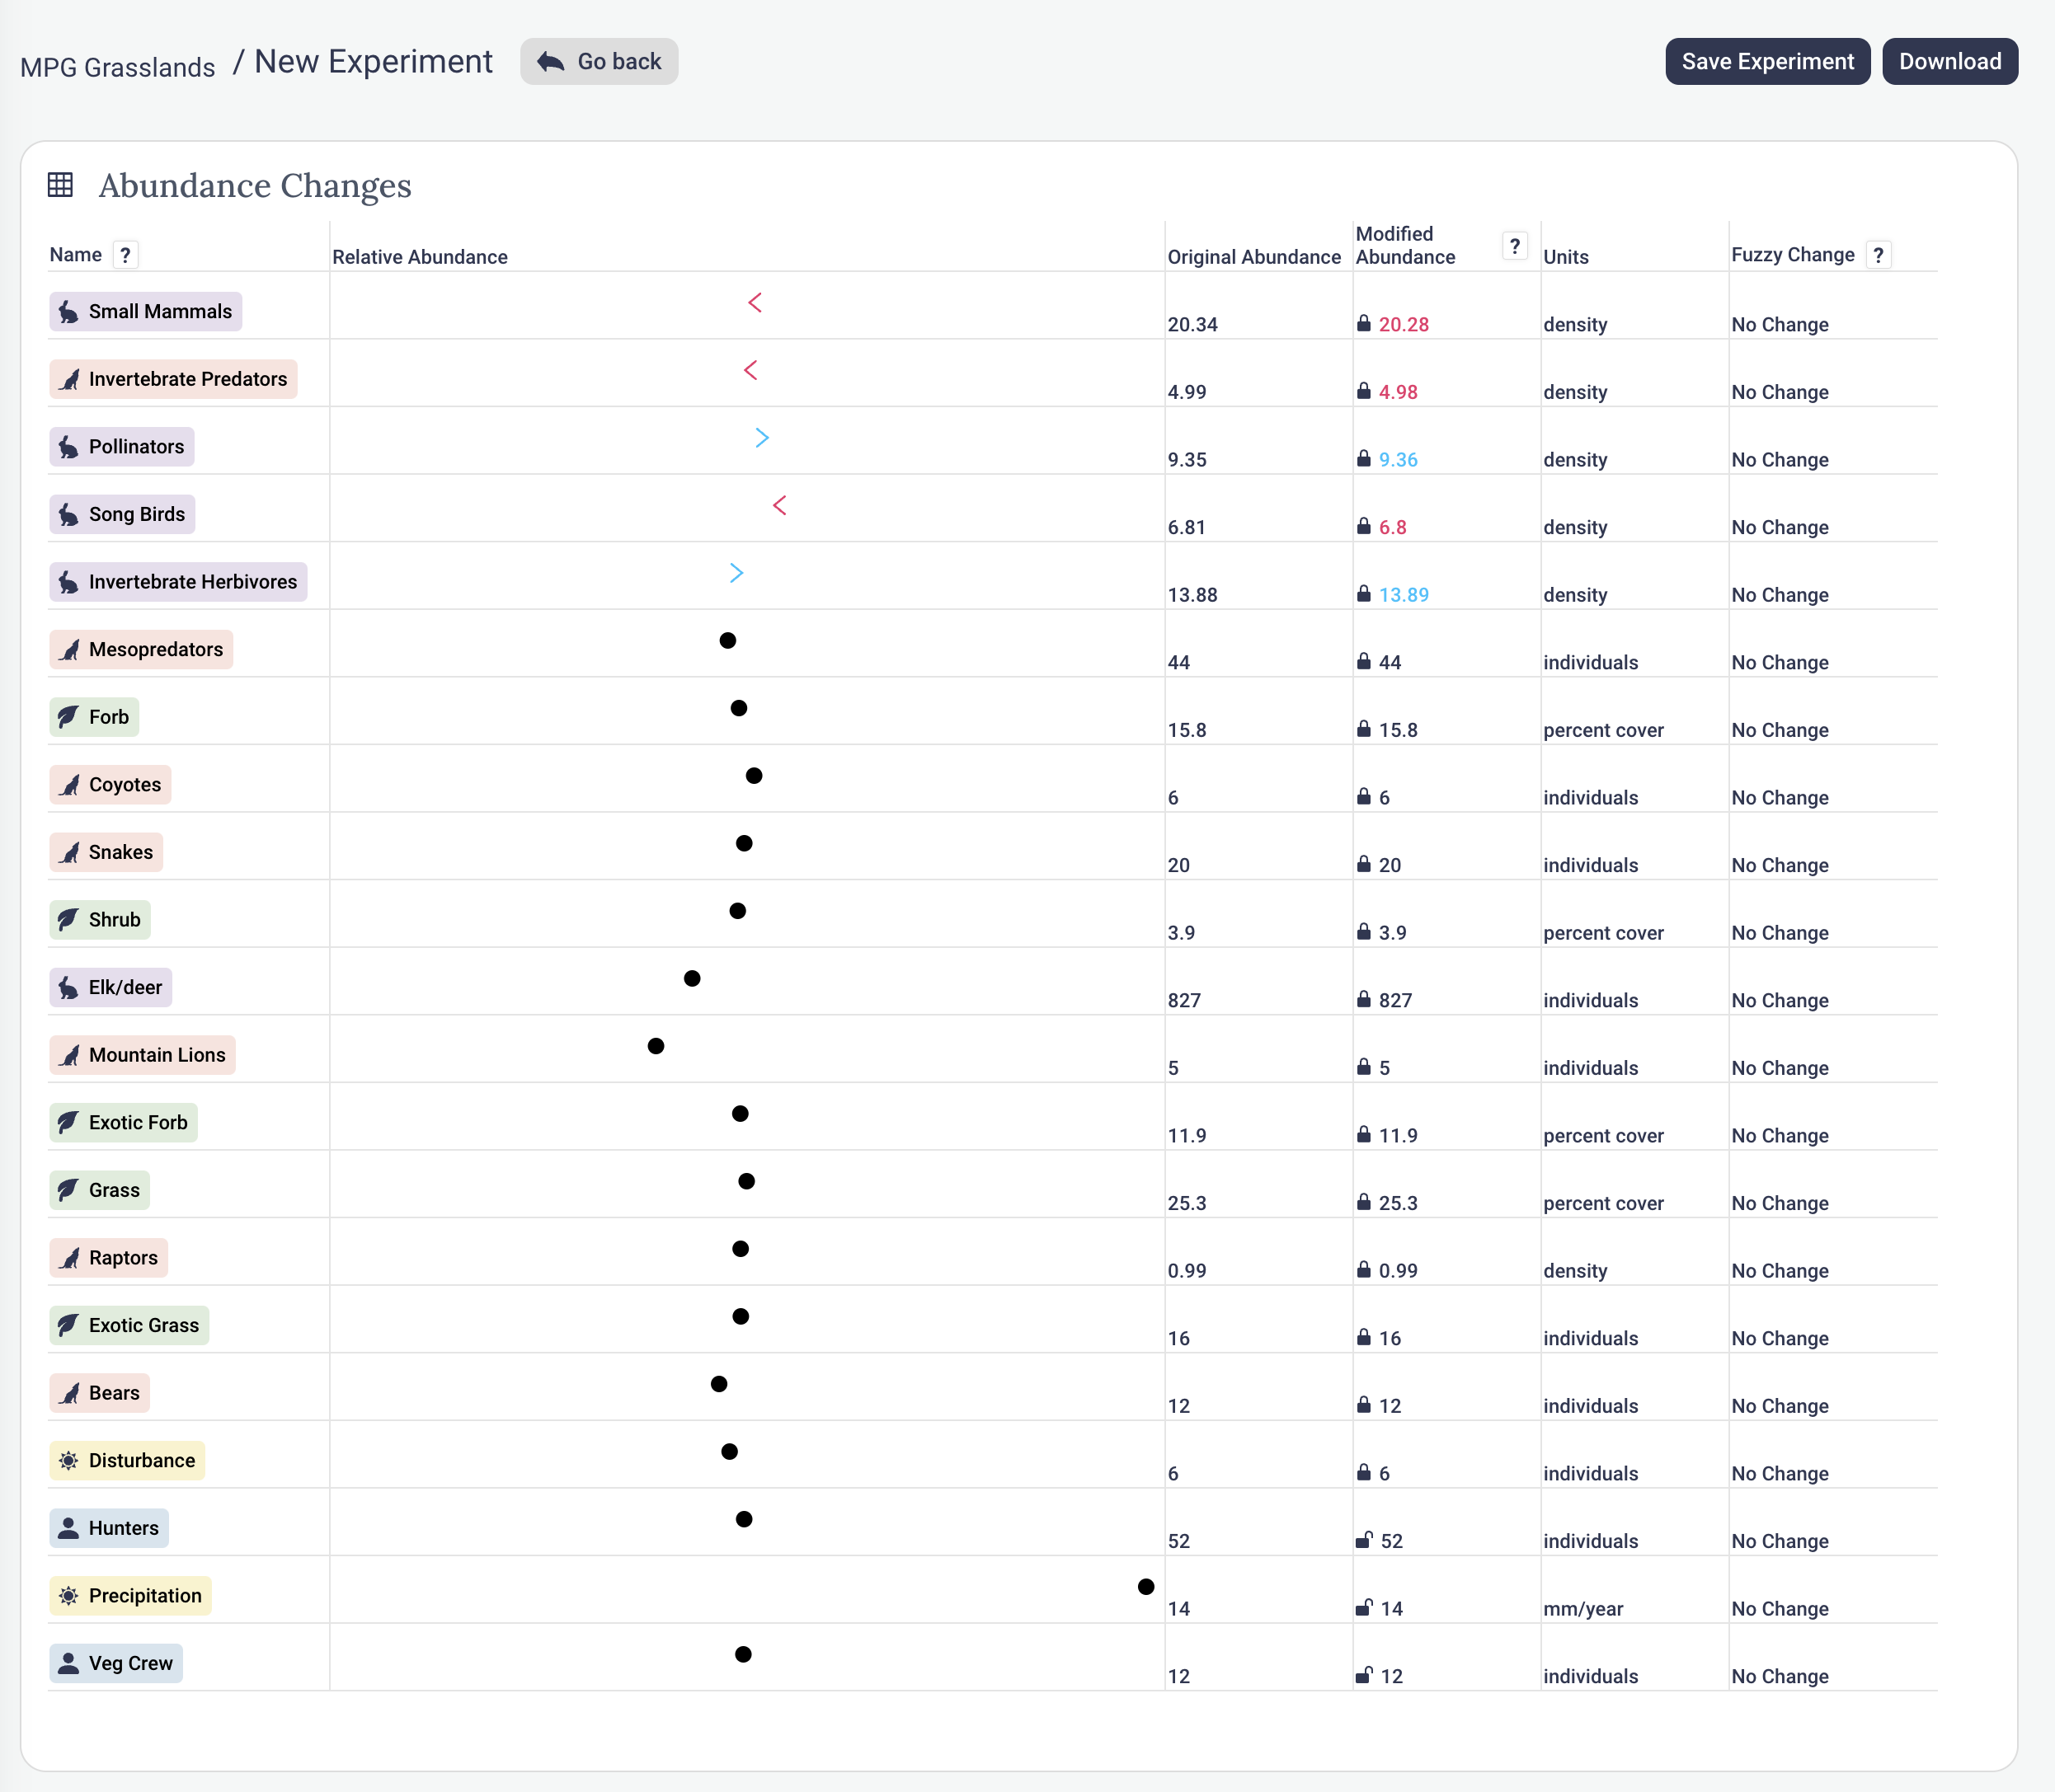Image resolution: width=2055 pixels, height=1792 pixels.
Task: Open the Modified Abundance help question mark
Action: (1515, 246)
